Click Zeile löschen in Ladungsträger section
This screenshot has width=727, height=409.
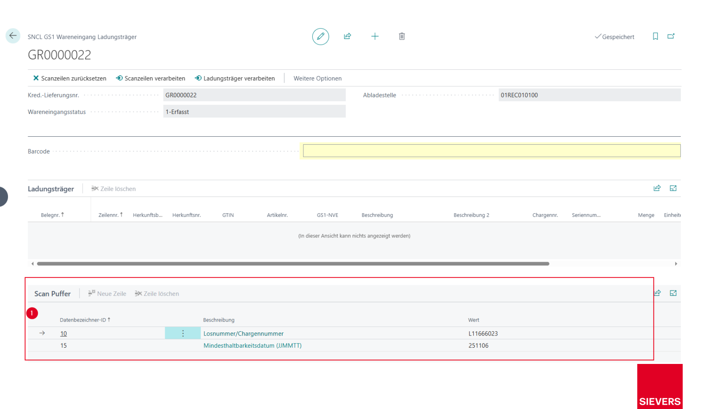click(114, 189)
